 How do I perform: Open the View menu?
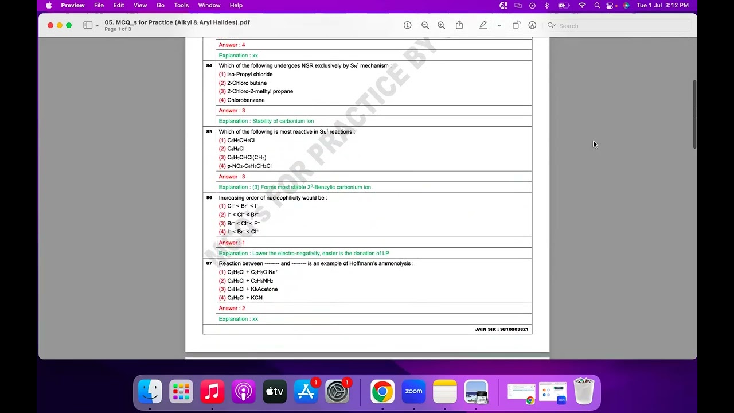click(140, 5)
